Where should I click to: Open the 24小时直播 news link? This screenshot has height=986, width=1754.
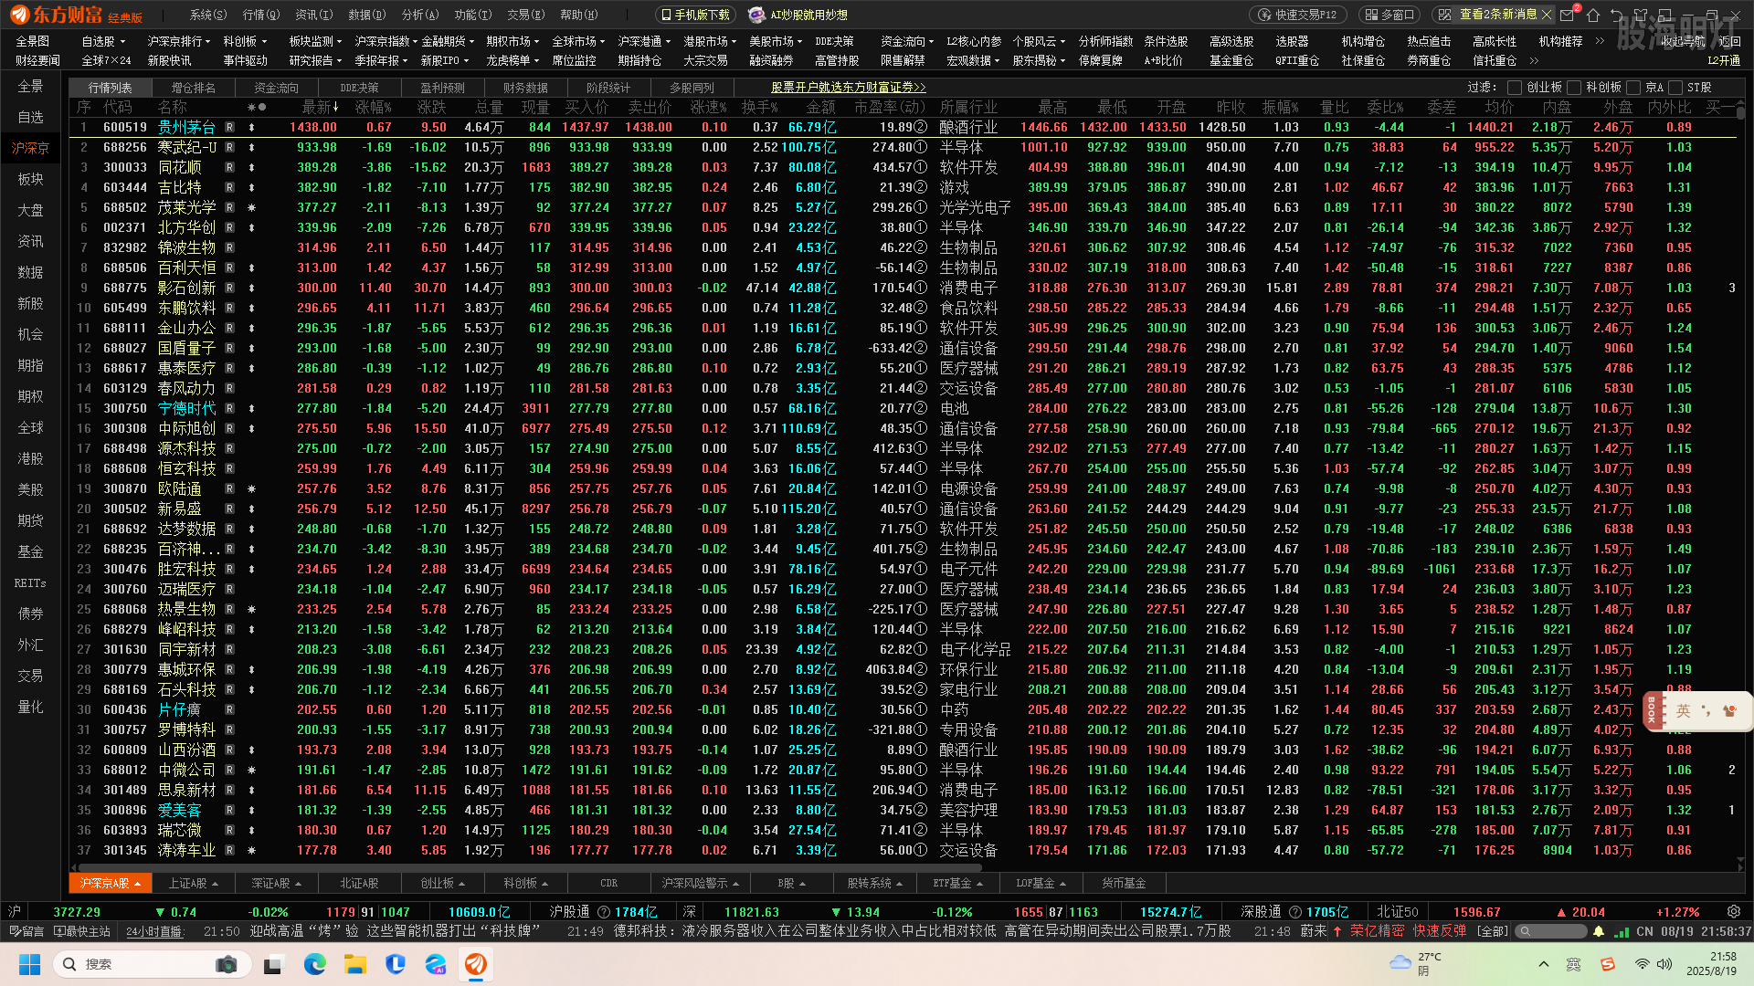point(153,931)
